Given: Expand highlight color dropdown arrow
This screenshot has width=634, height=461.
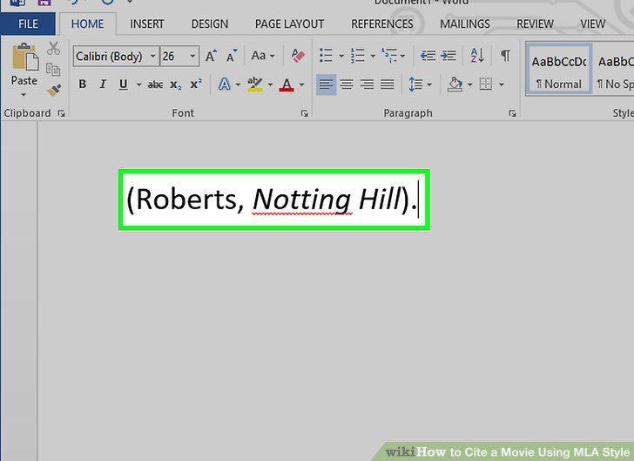Looking at the screenshot, I should 270,85.
